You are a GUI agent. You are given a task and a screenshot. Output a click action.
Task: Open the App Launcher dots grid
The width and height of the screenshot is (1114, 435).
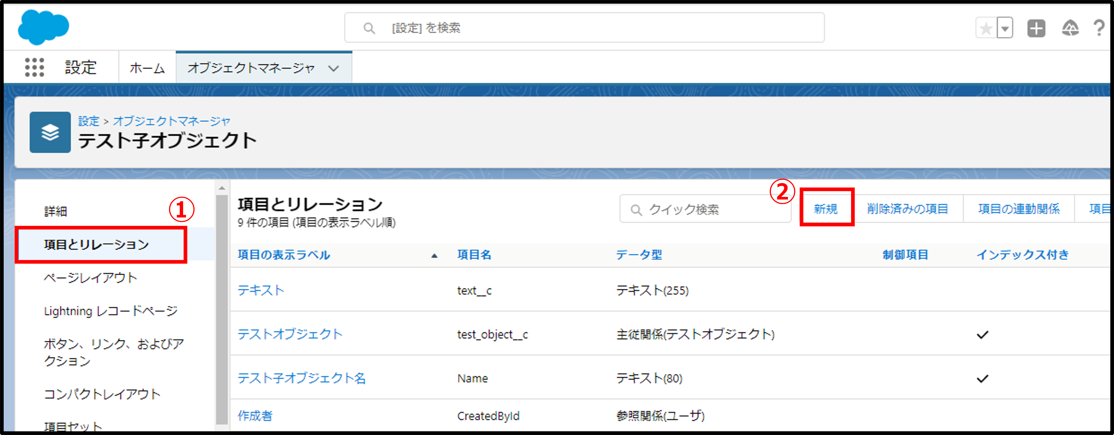(x=34, y=68)
